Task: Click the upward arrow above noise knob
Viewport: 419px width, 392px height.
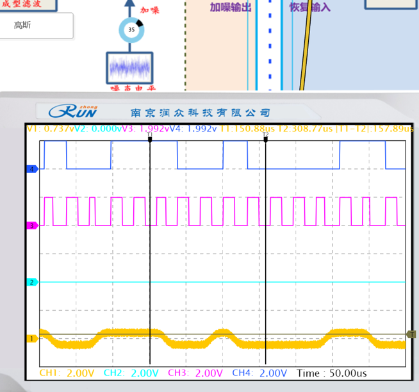Action: click(129, 8)
